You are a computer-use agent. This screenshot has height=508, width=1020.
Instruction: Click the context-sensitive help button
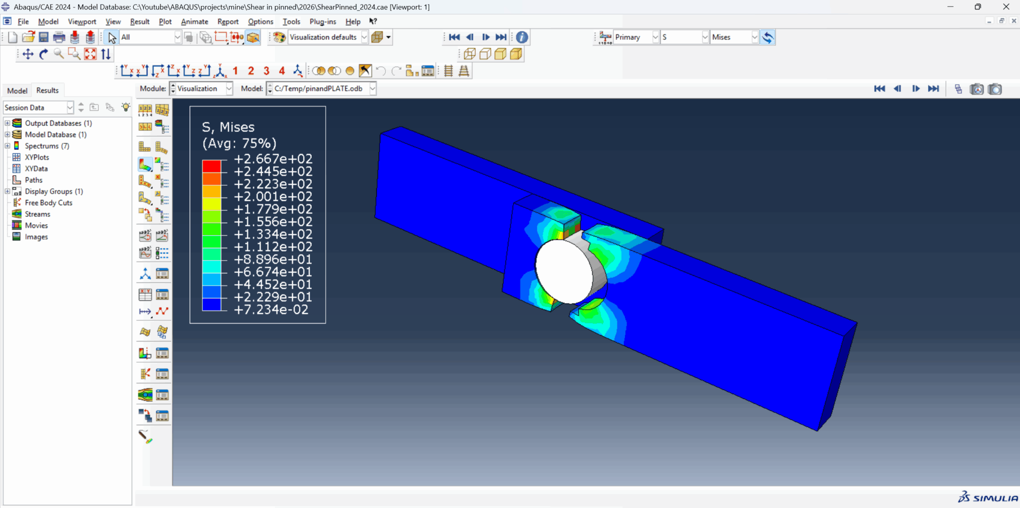373,21
